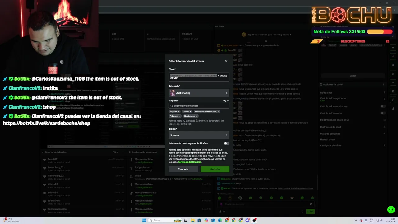Open the Idioma Spanish dropdown
The image size is (398, 224).
[x=199, y=135]
